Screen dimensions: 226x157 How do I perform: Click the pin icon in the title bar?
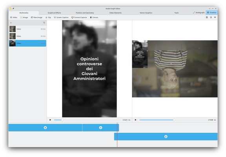click(13, 9)
